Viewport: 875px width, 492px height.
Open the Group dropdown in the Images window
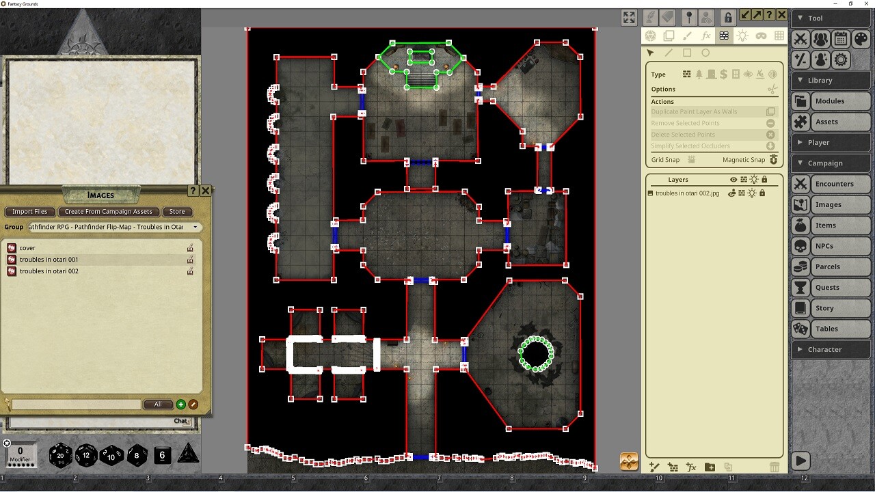[x=196, y=227]
